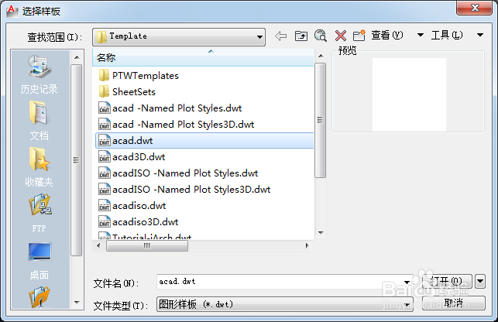Open the SheetSets folder
The width and height of the screenshot is (498, 322).
(134, 92)
